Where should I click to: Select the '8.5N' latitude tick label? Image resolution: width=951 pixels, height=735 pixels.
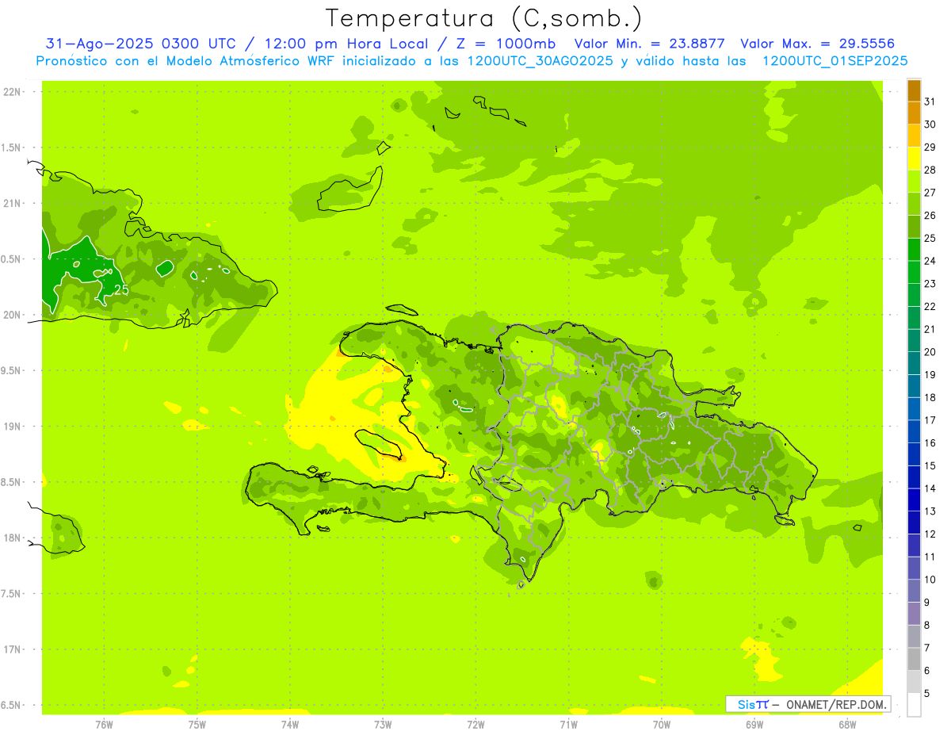(x=12, y=482)
